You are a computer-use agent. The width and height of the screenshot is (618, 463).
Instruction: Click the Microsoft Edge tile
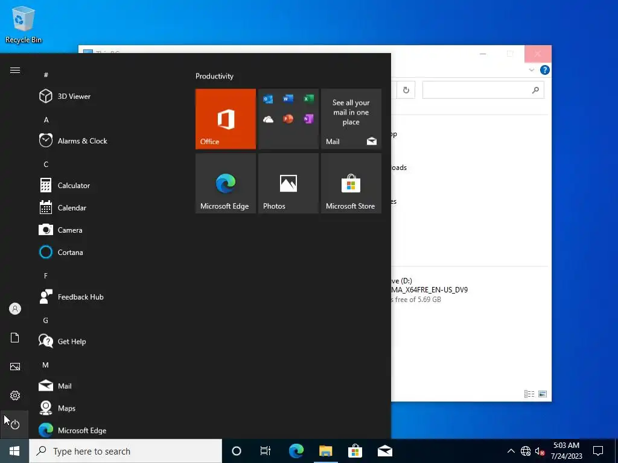pyautogui.click(x=226, y=183)
